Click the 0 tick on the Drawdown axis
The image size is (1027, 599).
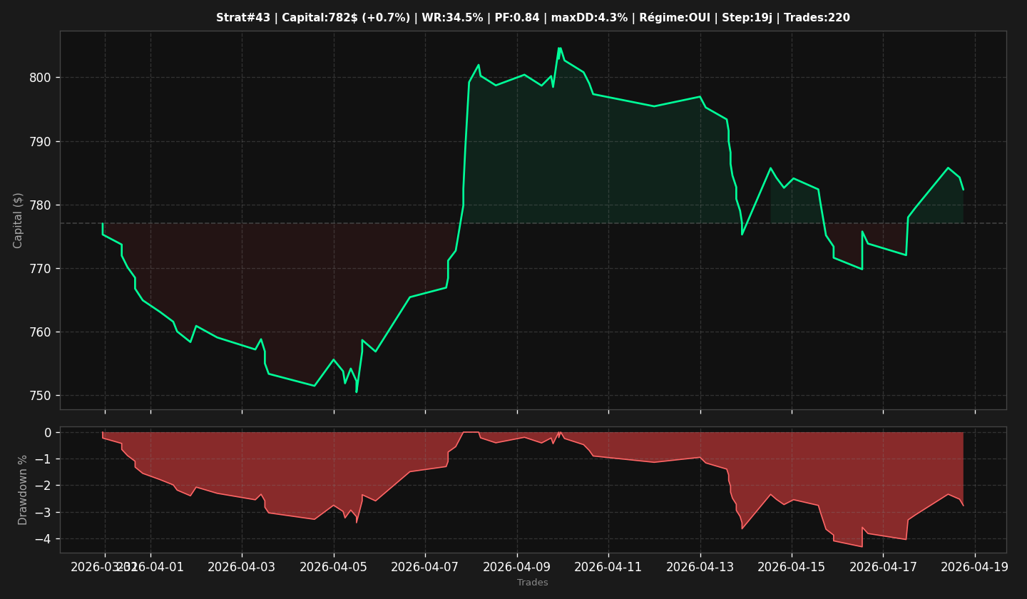coord(48,433)
